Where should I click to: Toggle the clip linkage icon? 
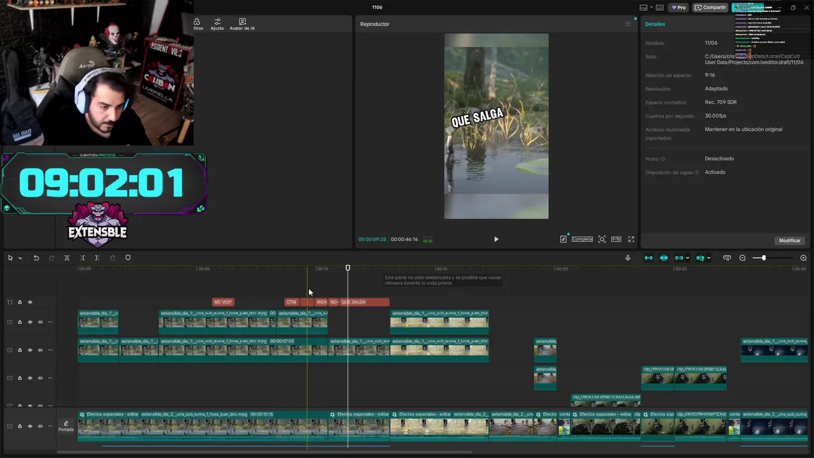pyautogui.click(x=679, y=258)
